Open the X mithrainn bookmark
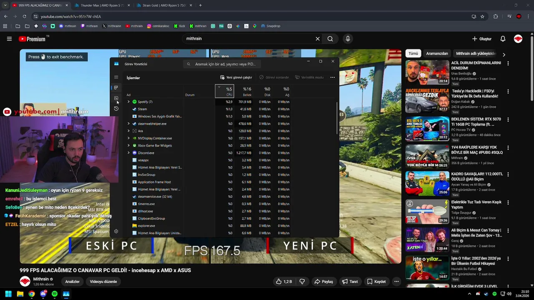Screen dimensions: 534x300 [x=111, y=26]
